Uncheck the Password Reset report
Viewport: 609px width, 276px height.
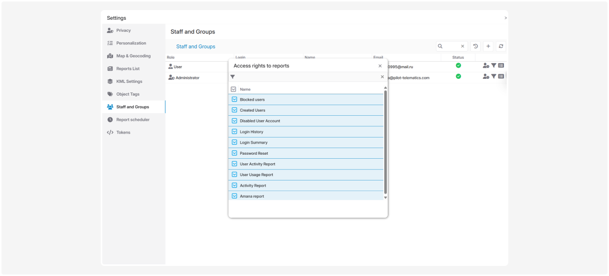point(234,153)
